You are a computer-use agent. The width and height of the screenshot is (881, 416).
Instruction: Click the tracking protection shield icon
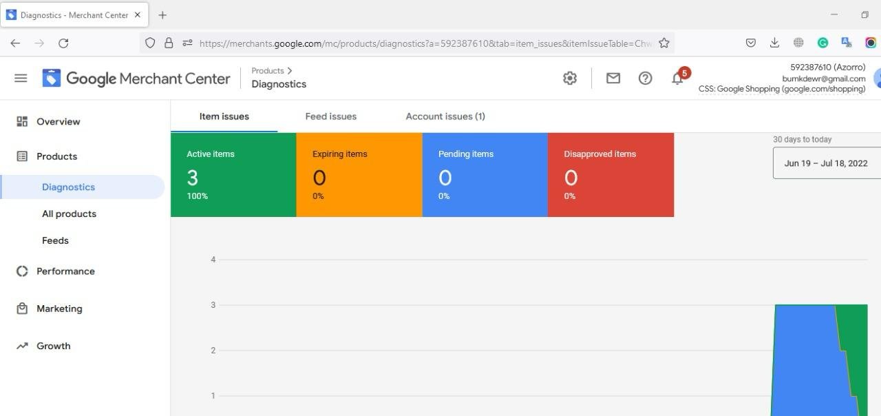(150, 43)
